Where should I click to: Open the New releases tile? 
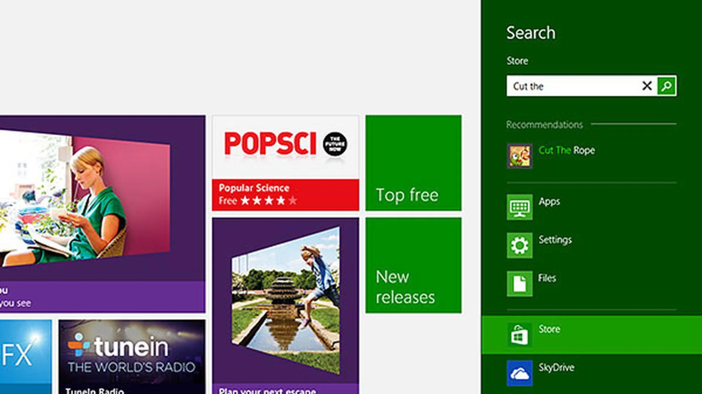click(x=413, y=265)
